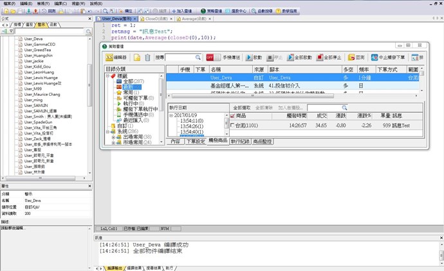
Task: Tick the 台泥(1101) row checkbox
Action: coord(233,125)
